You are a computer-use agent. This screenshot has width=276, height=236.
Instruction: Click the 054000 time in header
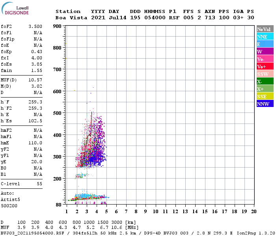tap(155, 18)
